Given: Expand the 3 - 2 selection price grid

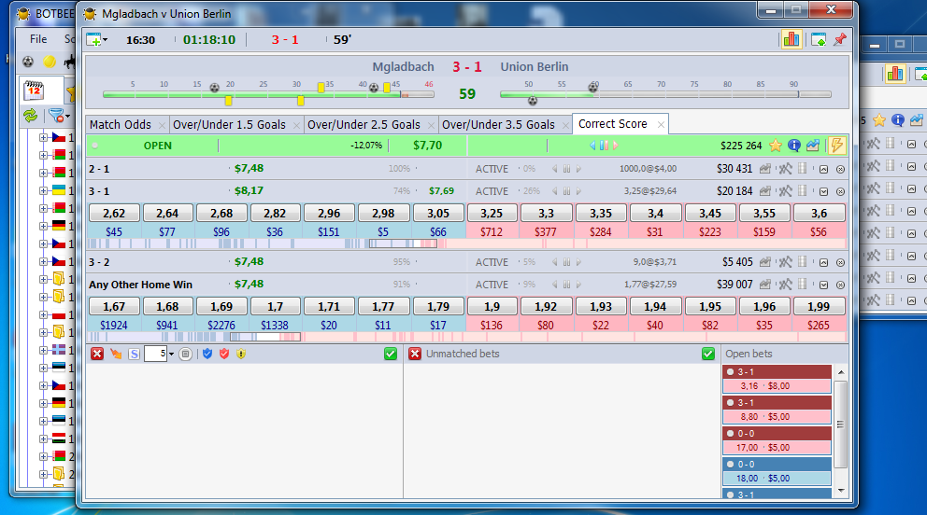Looking at the screenshot, I should [x=823, y=262].
